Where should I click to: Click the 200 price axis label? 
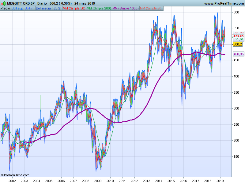coord(236,140)
